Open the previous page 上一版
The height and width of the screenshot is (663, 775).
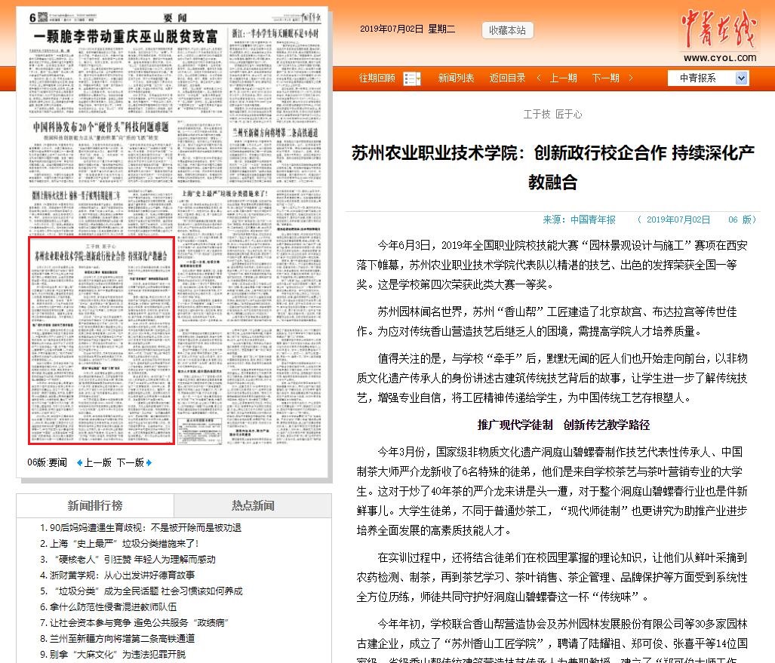(97, 463)
